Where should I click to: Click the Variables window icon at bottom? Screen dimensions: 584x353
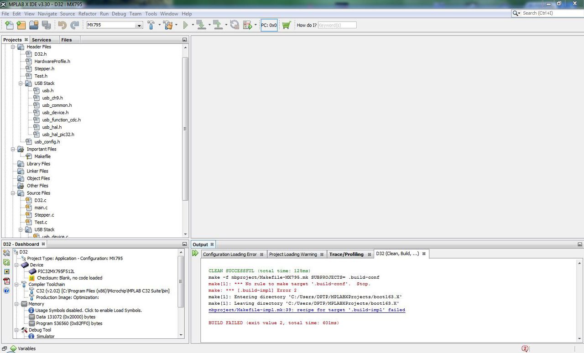[x=13, y=348]
